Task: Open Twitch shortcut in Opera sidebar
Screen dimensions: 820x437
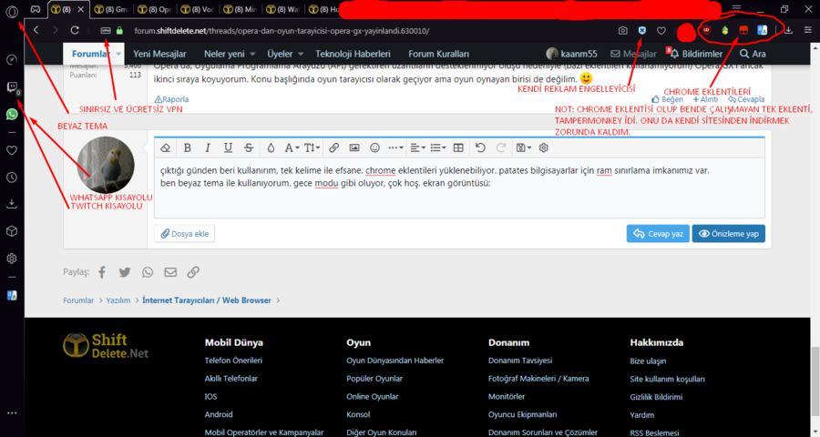Action: (12, 87)
